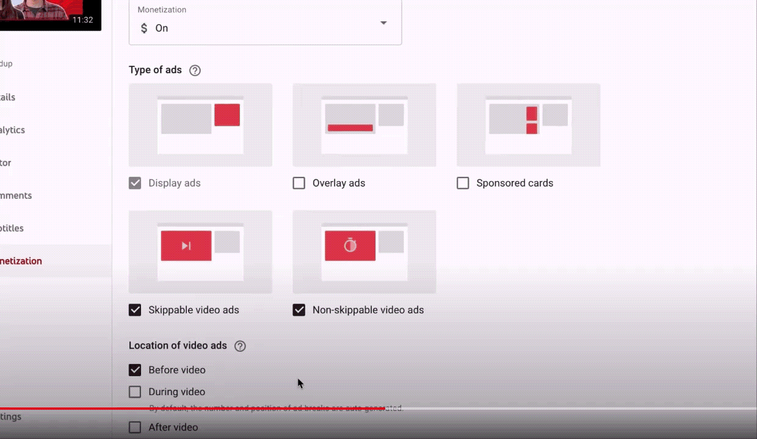Viewport: 757px width, 439px height.
Task: Open the Comments sidebar item
Action: (x=16, y=196)
